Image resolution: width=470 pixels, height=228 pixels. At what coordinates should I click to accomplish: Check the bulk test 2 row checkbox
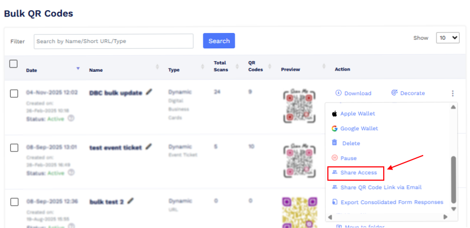pos(14,202)
